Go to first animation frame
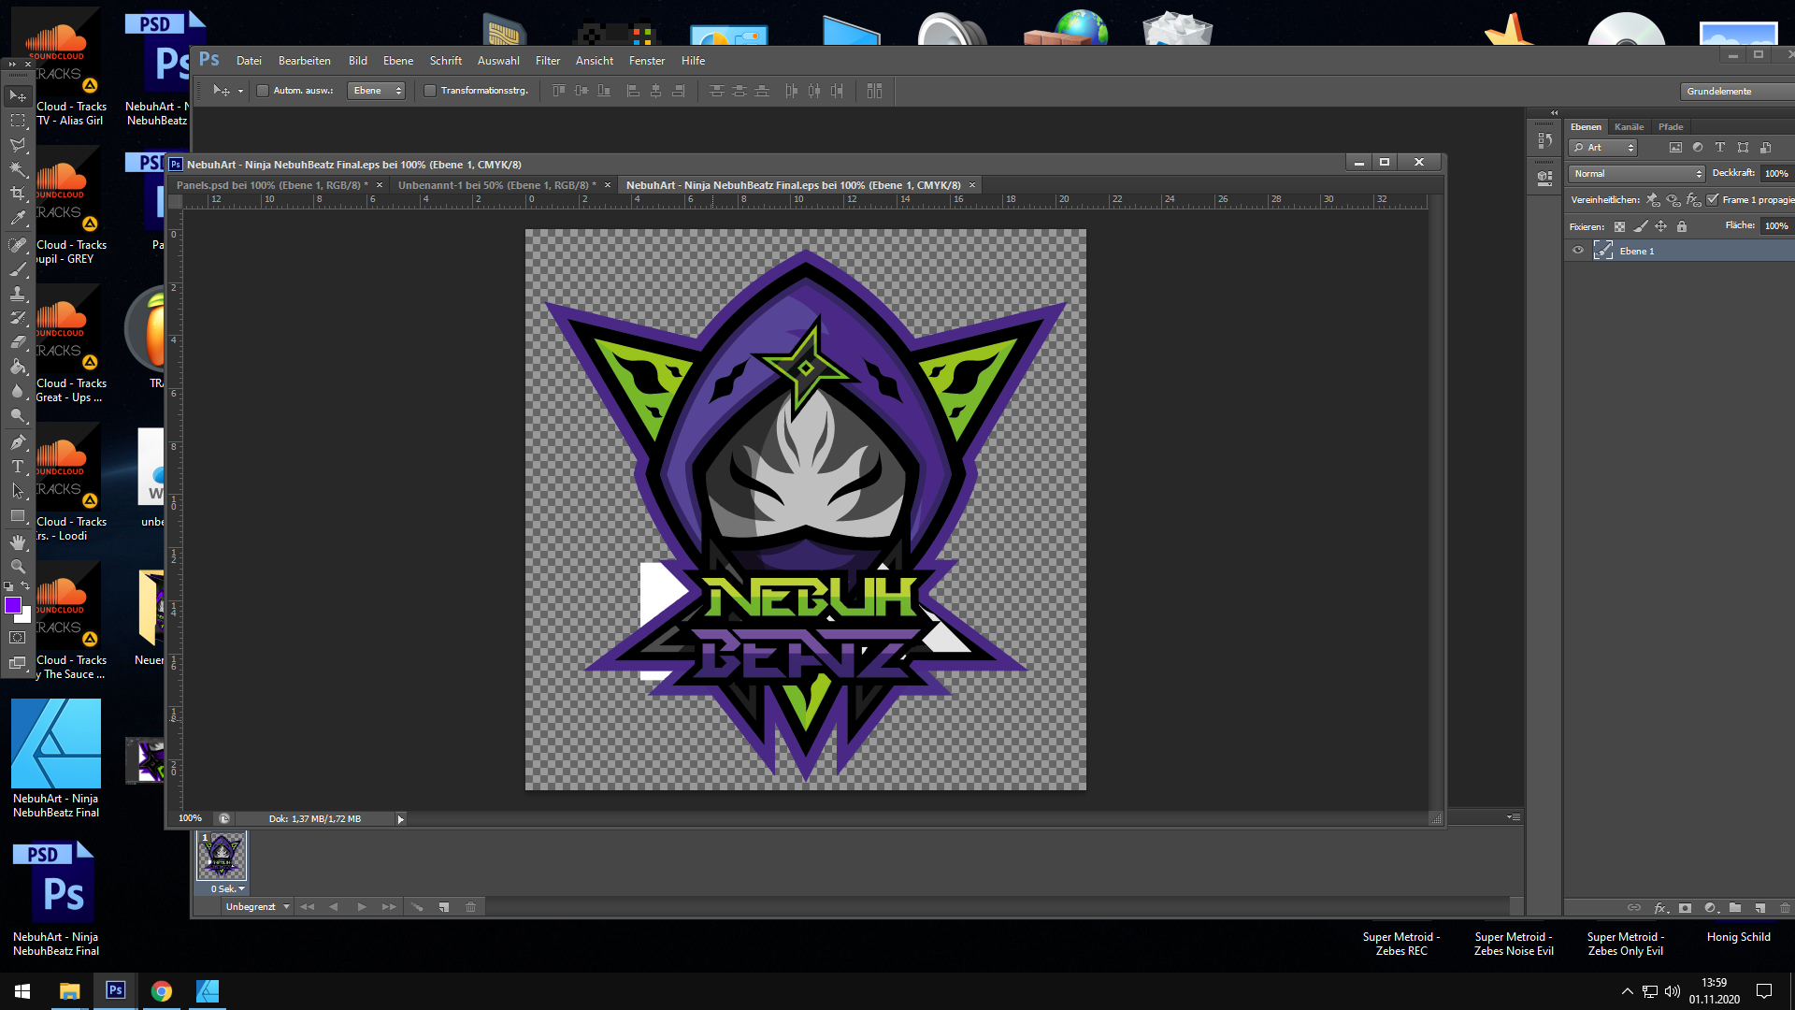The height and width of the screenshot is (1010, 1795). tap(307, 907)
